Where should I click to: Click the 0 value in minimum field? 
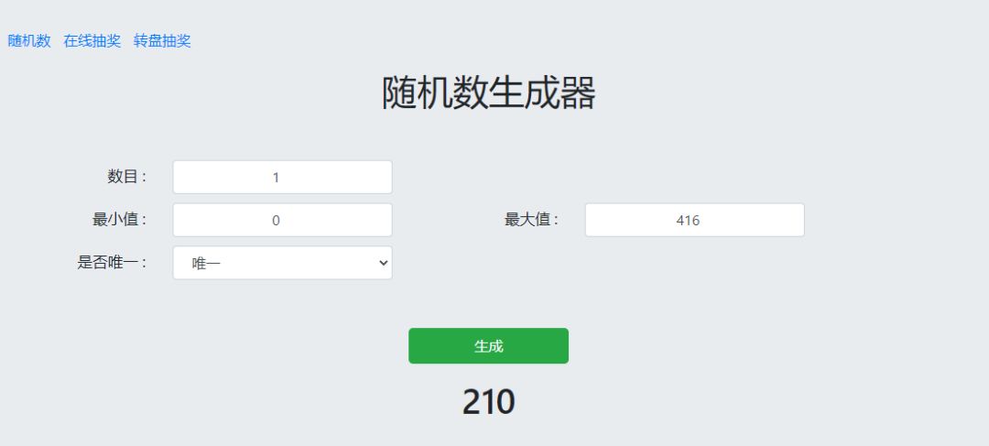(276, 221)
